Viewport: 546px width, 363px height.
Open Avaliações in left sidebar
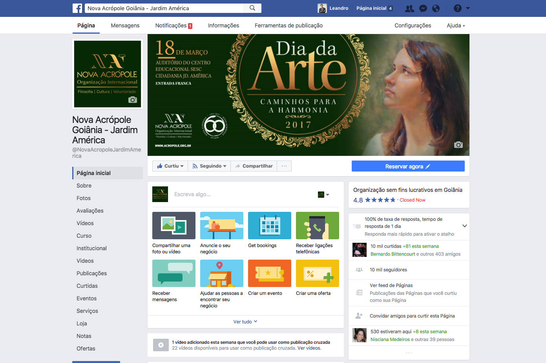[90, 211]
